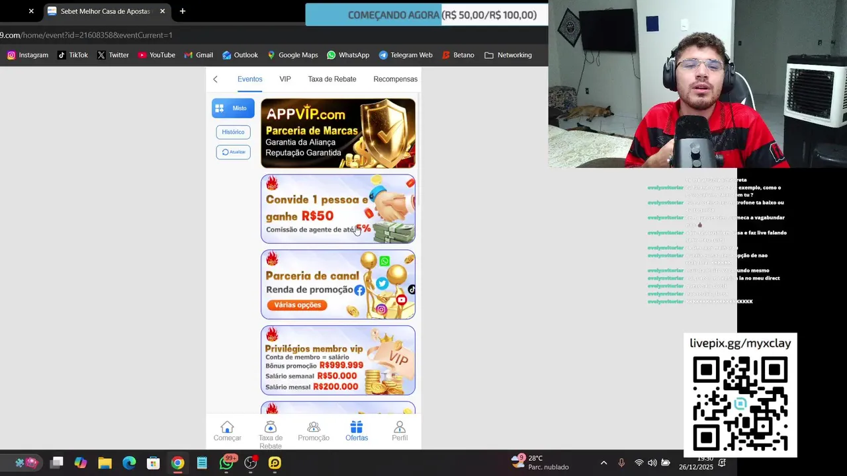Image resolution: width=847 pixels, height=476 pixels.
Task: Open Microsoft Edge from the taskbar
Action: click(x=129, y=463)
